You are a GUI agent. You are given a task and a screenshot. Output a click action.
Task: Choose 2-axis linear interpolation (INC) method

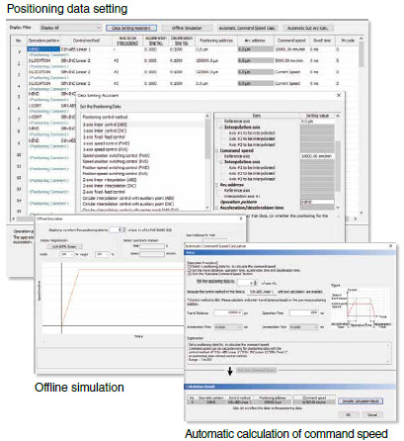(x=110, y=186)
